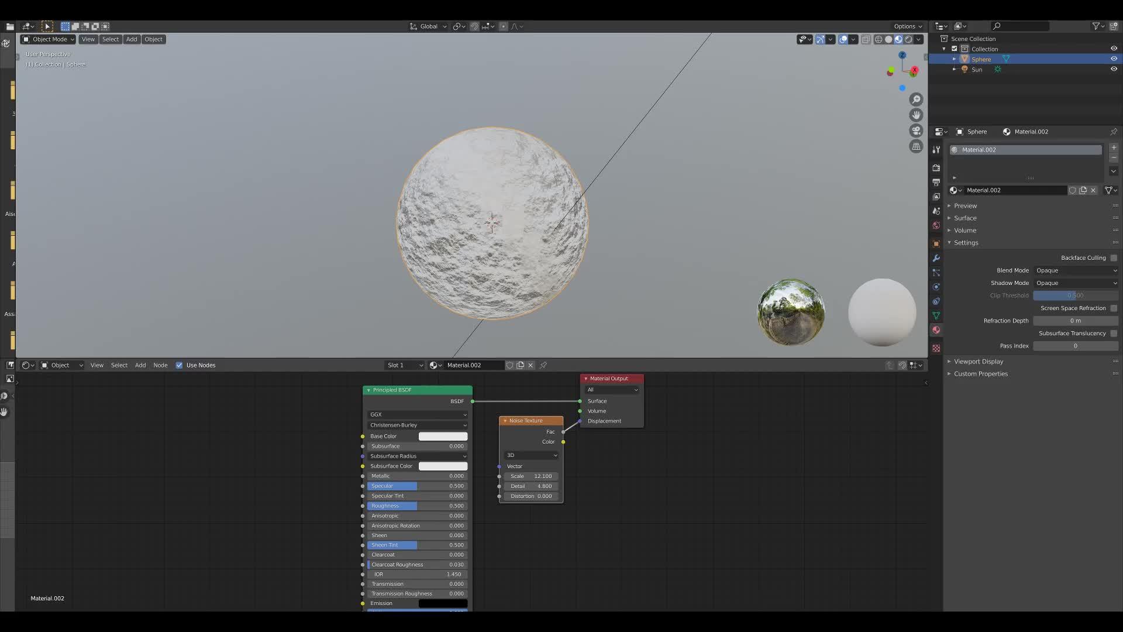Image resolution: width=1123 pixels, height=632 pixels.
Task: Switch viewport to Wireframe shading mode
Action: click(879, 39)
